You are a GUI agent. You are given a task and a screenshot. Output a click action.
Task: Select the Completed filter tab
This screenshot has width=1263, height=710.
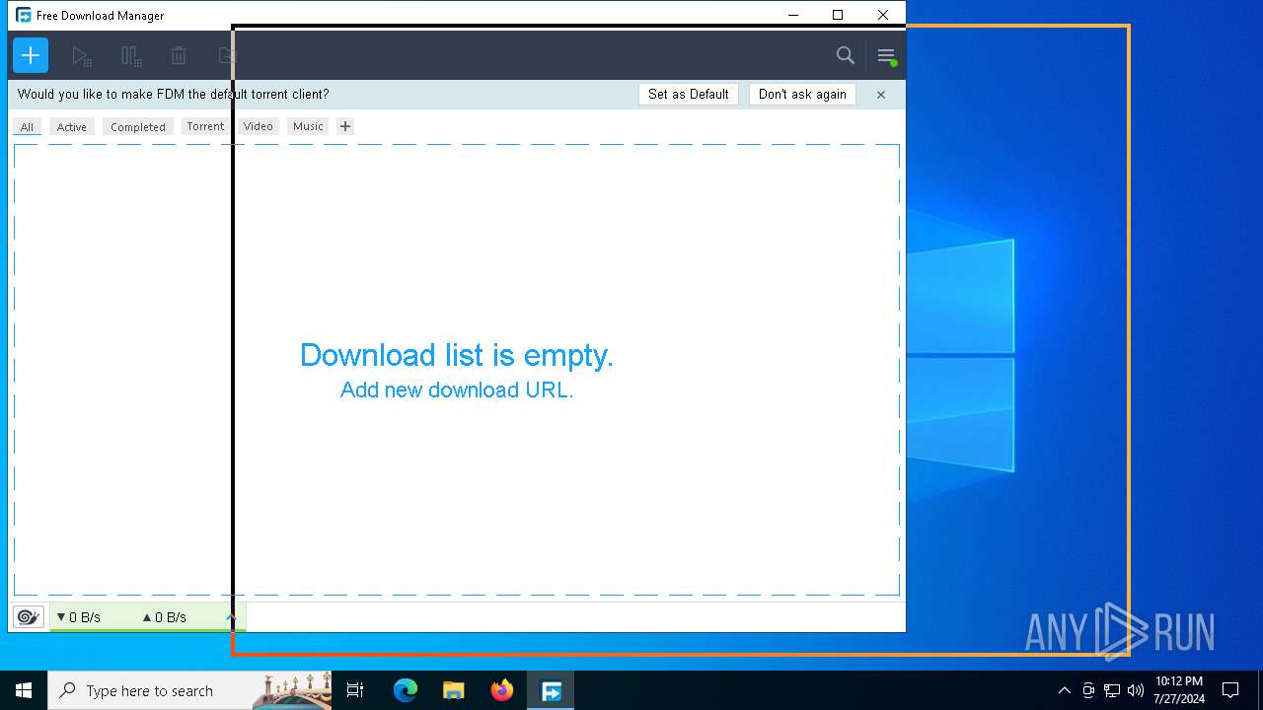tap(138, 127)
